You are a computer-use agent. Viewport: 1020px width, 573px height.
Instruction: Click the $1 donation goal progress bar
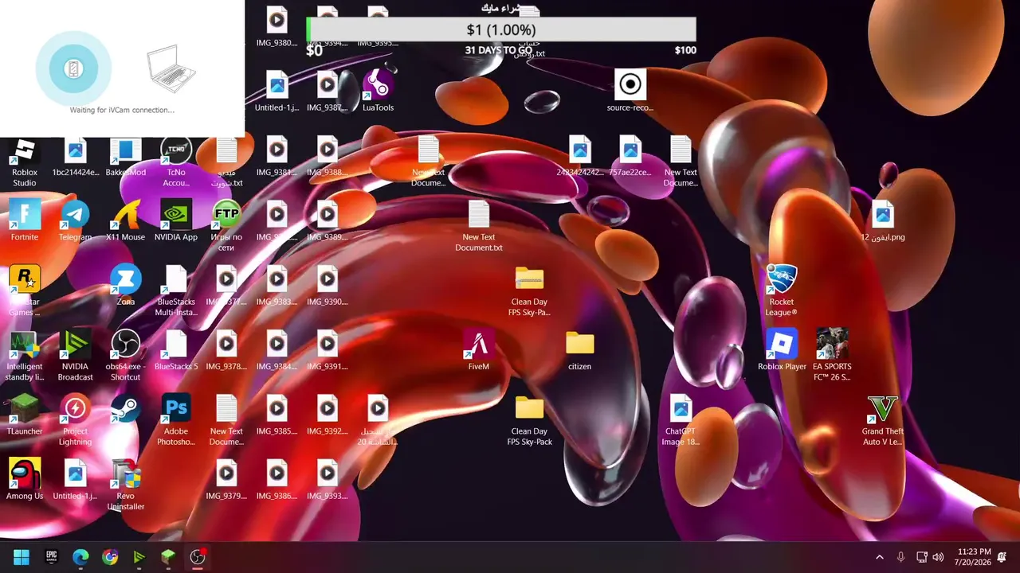tap(501, 30)
